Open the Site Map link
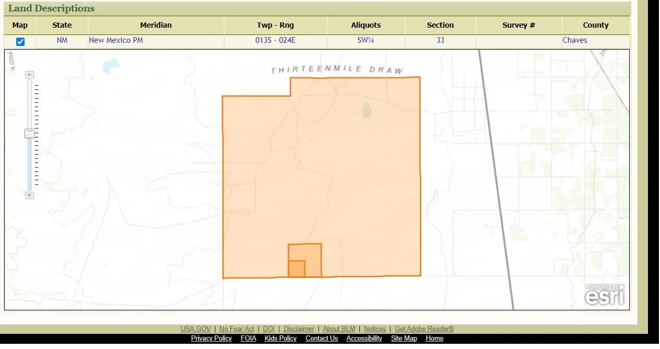 [404, 338]
